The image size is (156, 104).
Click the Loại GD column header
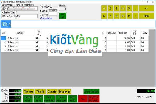[x=135, y=33]
